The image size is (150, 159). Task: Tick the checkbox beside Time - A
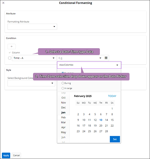click(x=9, y=58)
